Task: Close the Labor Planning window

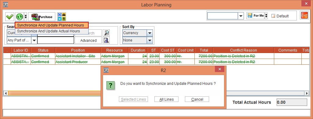Action: pos(306,4)
